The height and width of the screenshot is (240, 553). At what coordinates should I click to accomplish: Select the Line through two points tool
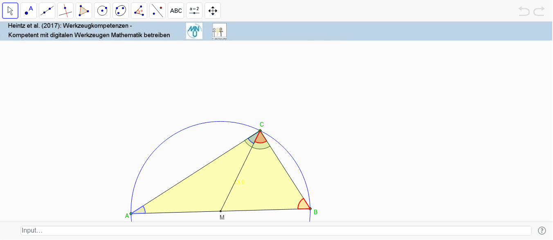click(x=47, y=11)
